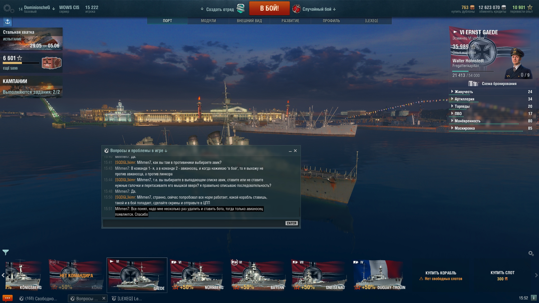Click the В БОЙ! battle button
This screenshot has width=539, height=303.
click(x=269, y=8)
